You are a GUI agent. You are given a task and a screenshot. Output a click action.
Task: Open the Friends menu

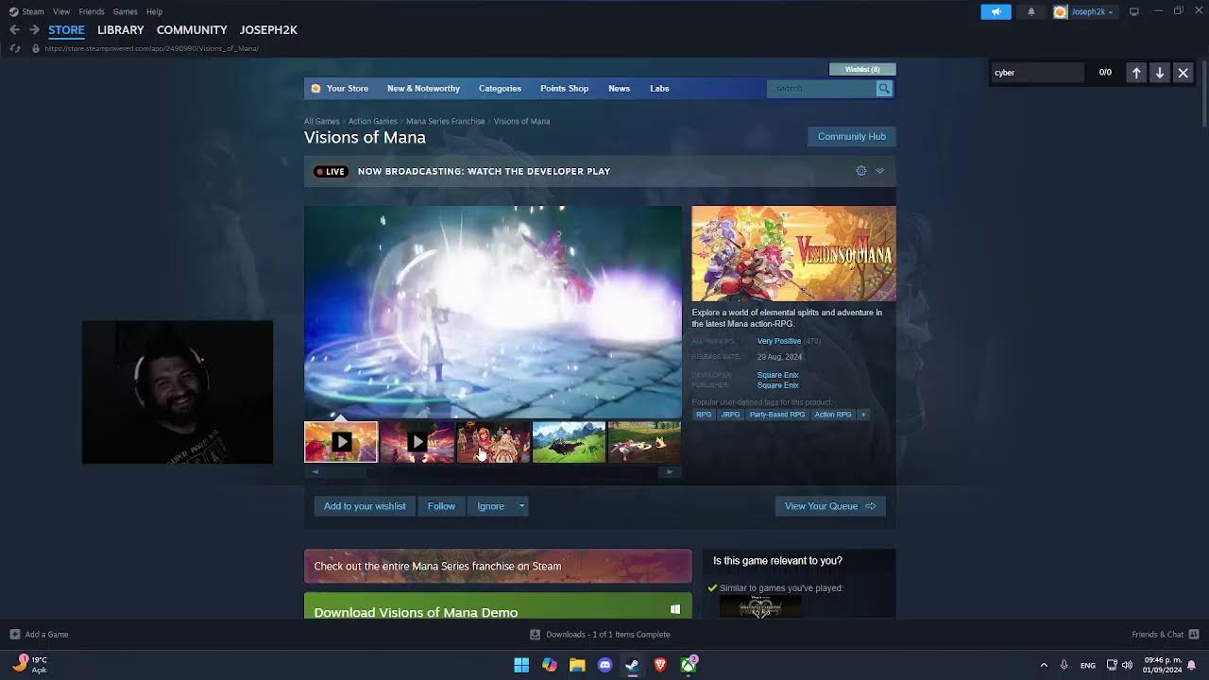click(92, 11)
